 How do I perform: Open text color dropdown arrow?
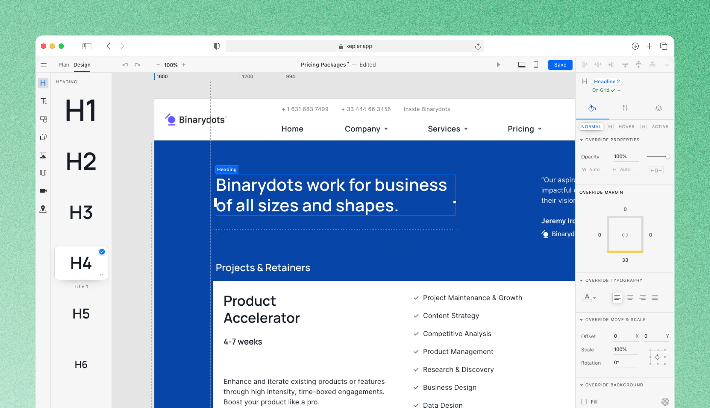[595, 298]
